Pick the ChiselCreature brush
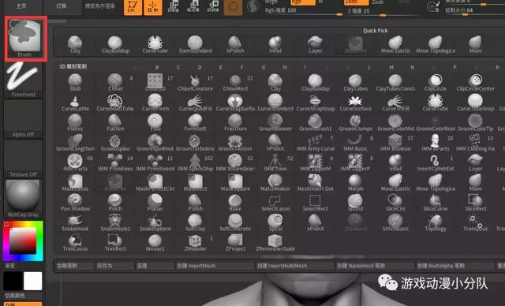 click(x=195, y=83)
